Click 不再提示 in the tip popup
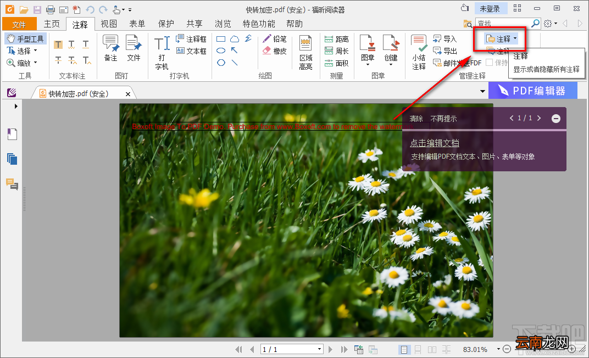The image size is (589, 358). click(443, 119)
